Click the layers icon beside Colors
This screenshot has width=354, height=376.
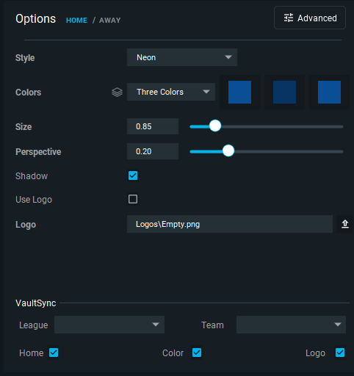tap(117, 93)
